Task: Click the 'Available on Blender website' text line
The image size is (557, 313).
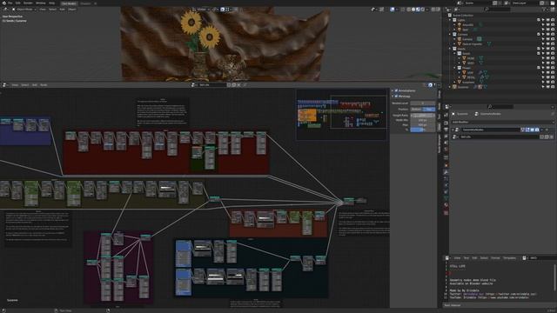Action: point(472,283)
